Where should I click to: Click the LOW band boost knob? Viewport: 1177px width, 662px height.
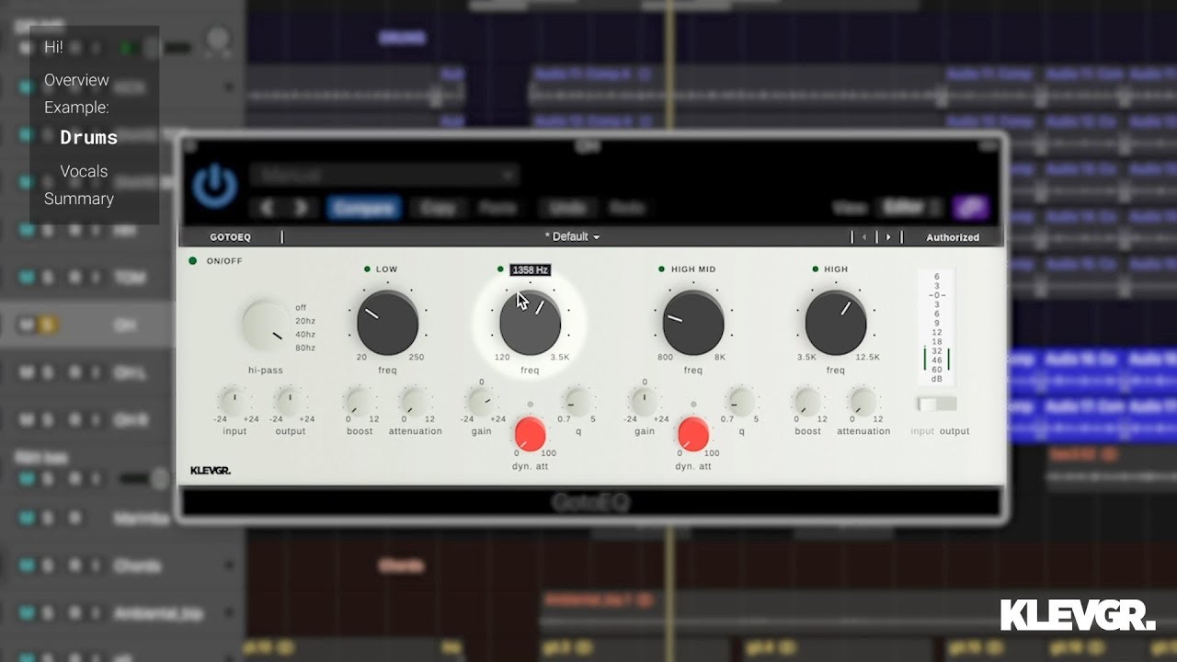(360, 401)
